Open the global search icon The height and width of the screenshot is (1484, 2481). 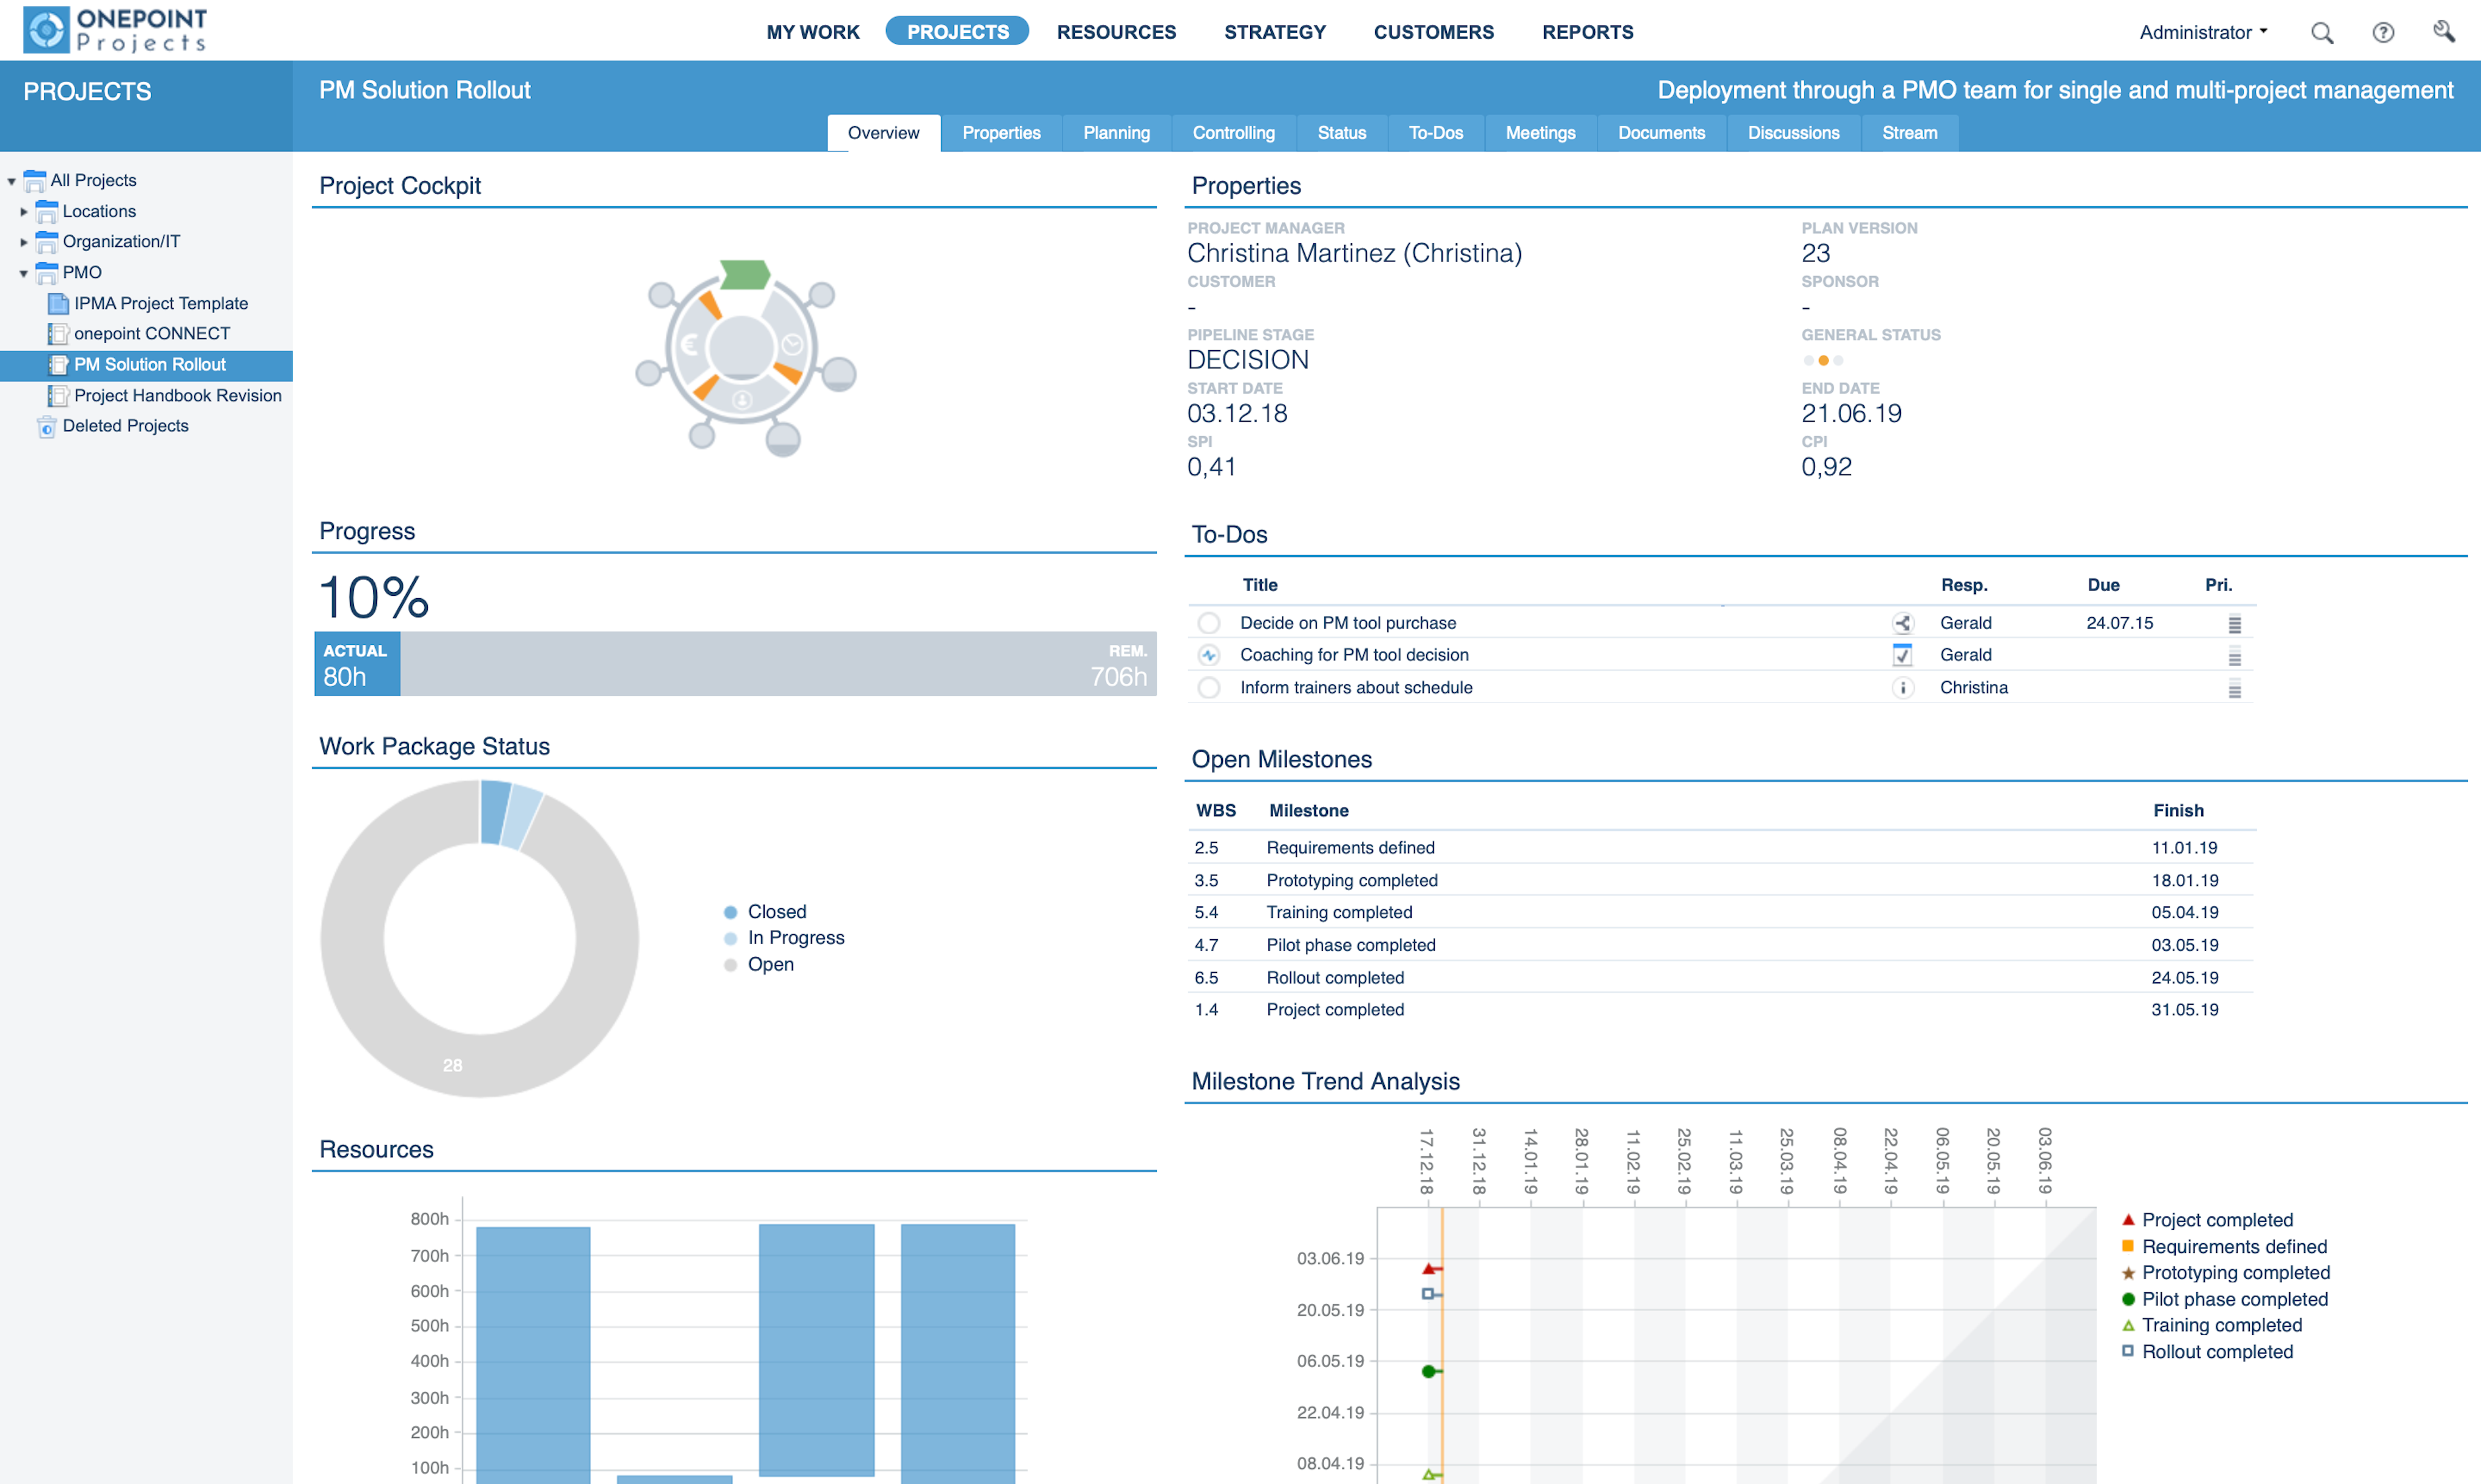point(2323,32)
